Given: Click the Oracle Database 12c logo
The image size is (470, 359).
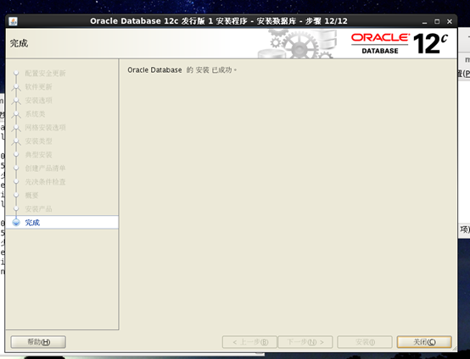Looking at the screenshot, I should (x=400, y=44).
